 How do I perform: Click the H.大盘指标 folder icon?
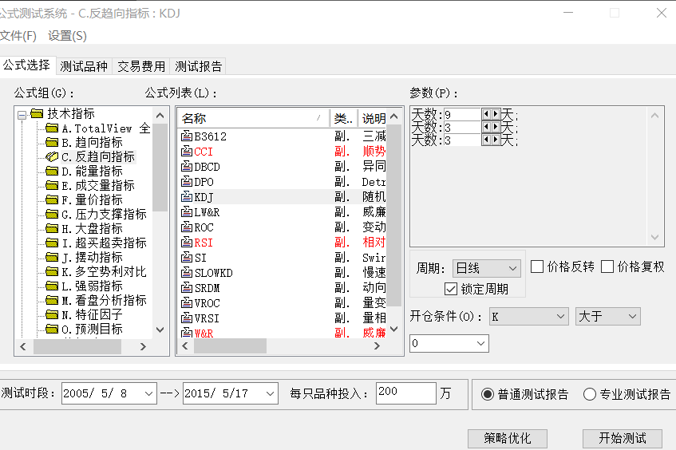pos(52,229)
